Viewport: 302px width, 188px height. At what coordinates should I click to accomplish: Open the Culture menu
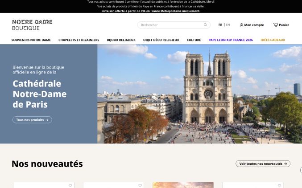[194, 40]
